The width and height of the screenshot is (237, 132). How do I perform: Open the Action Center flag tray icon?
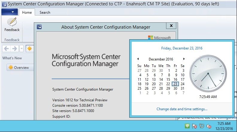coord(195,126)
